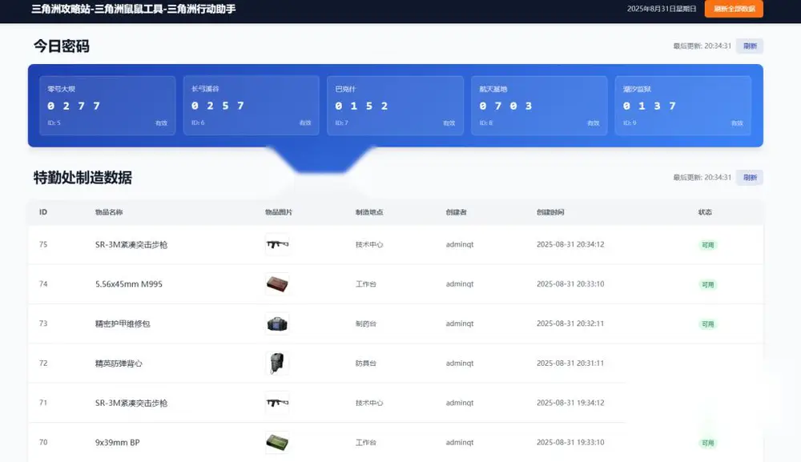Click 刷新 next to 特勤处制造数据
This screenshot has width=801, height=462.
tap(750, 178)
